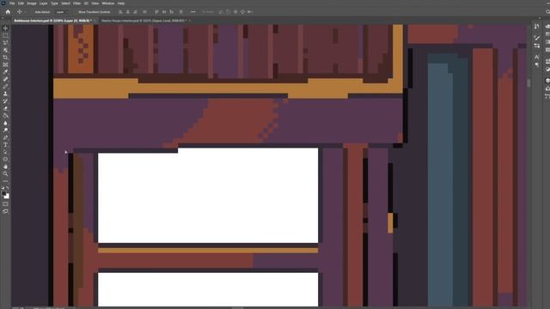The image size is (550, 309).
Task: Toggle the Auto-Select checkbox
Action: [34, 12]
